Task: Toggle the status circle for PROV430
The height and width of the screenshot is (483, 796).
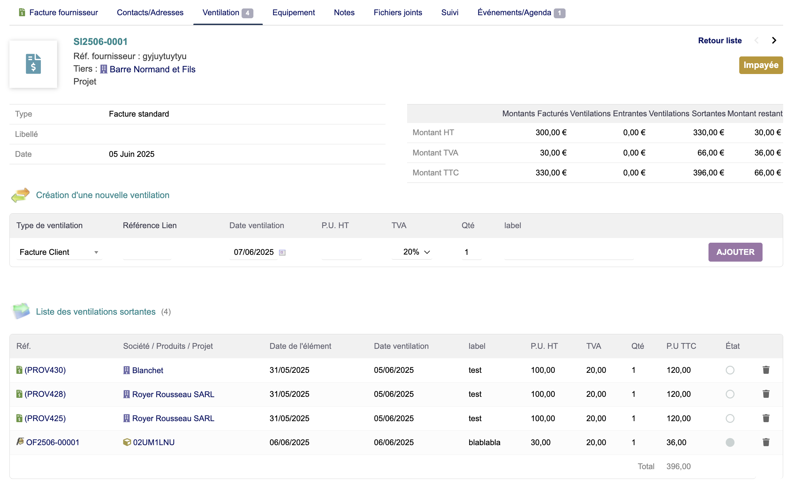Action: pyautogui.click(x=730, y=370)
